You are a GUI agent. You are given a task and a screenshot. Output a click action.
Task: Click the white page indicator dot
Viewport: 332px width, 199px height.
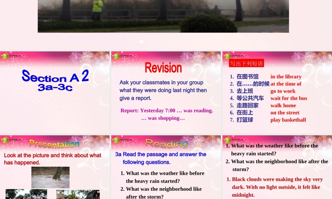(x=141, y=41)
